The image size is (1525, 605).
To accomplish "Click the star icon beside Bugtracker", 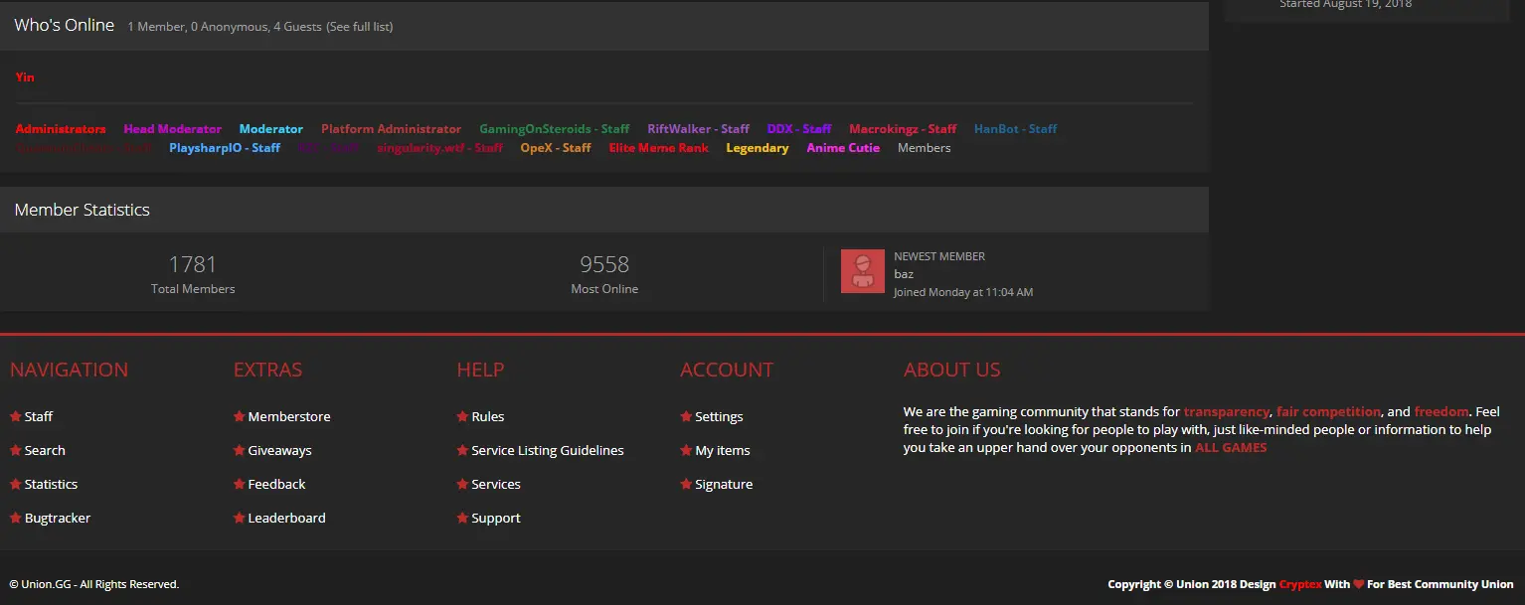I will 16,518.
